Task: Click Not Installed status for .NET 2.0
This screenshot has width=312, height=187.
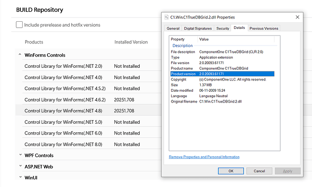Action: coord(127,66)
